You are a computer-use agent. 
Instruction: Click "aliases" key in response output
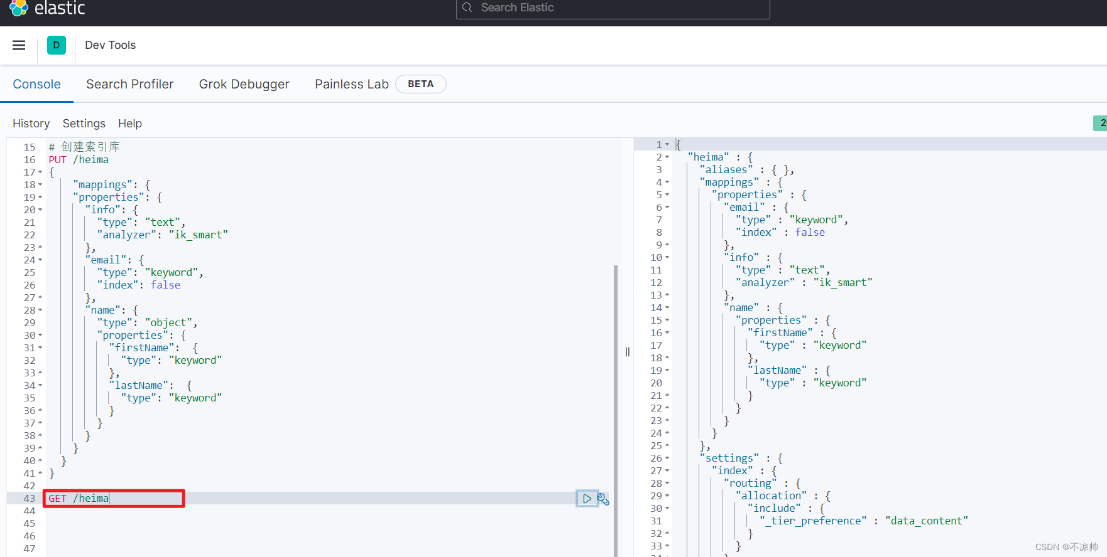click(x=726, y=169)
